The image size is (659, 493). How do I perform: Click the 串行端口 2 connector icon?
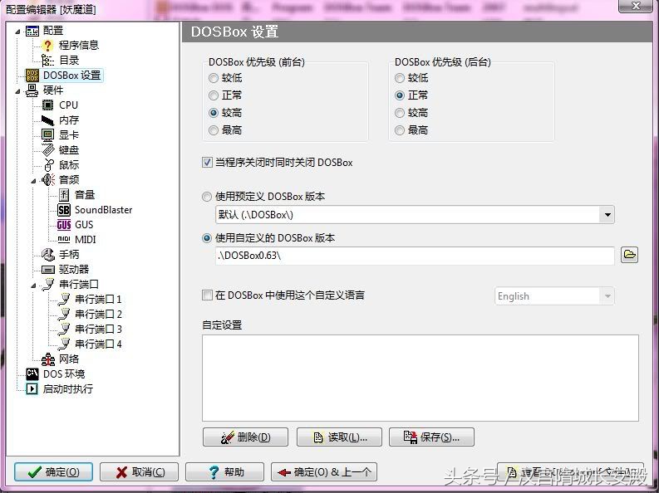tap(64, 315)
